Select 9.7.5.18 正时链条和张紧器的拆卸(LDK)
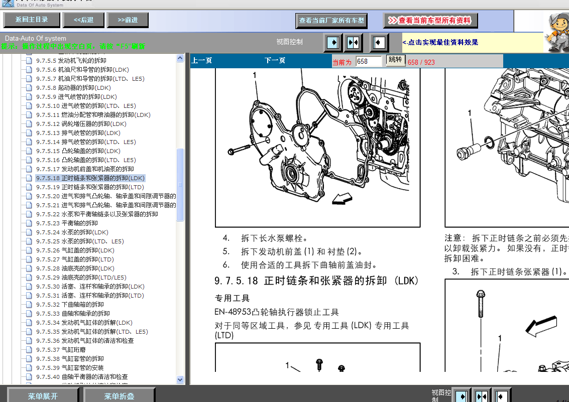The image size is (569, 402). [90, 178]
